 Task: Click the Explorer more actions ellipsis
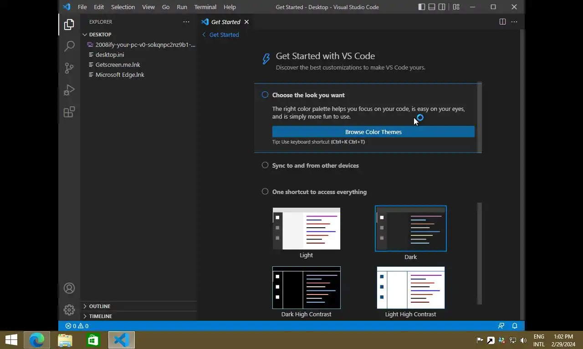(x=186, y=22)
